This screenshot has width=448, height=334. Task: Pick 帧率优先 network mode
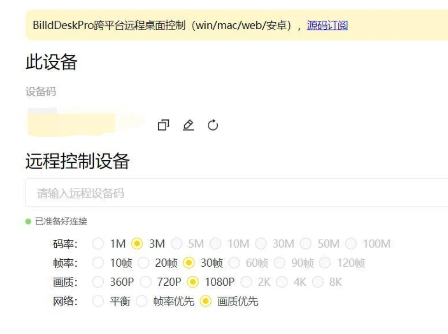tap(141, 302)
